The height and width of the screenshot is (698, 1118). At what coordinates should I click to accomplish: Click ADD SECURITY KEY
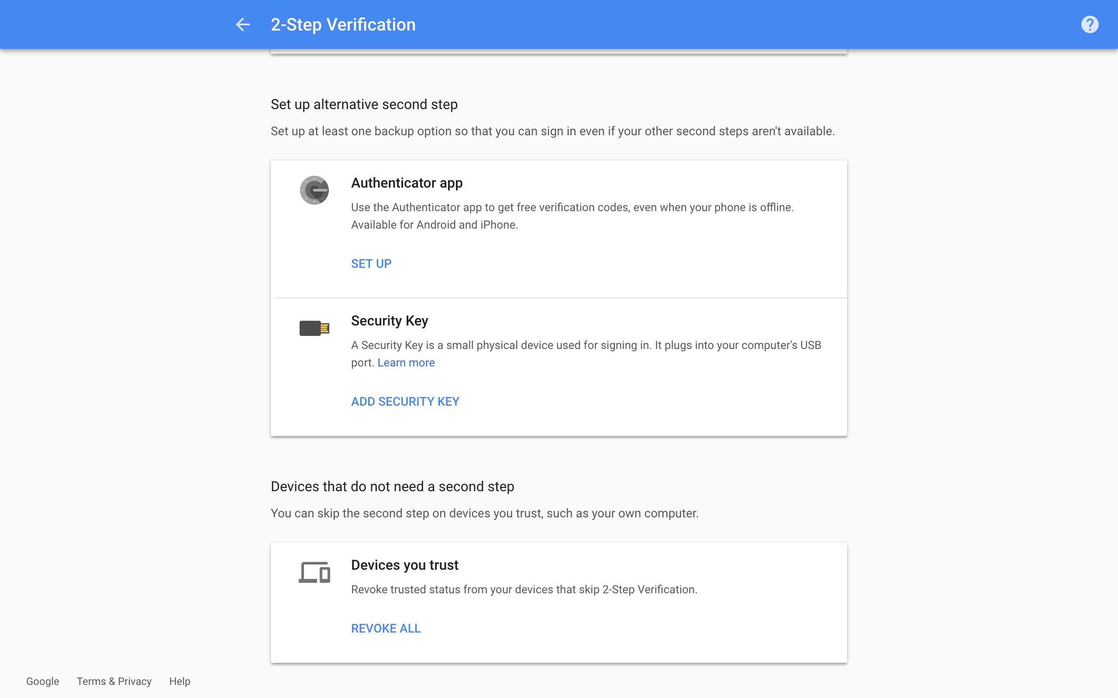click(405, 401)
